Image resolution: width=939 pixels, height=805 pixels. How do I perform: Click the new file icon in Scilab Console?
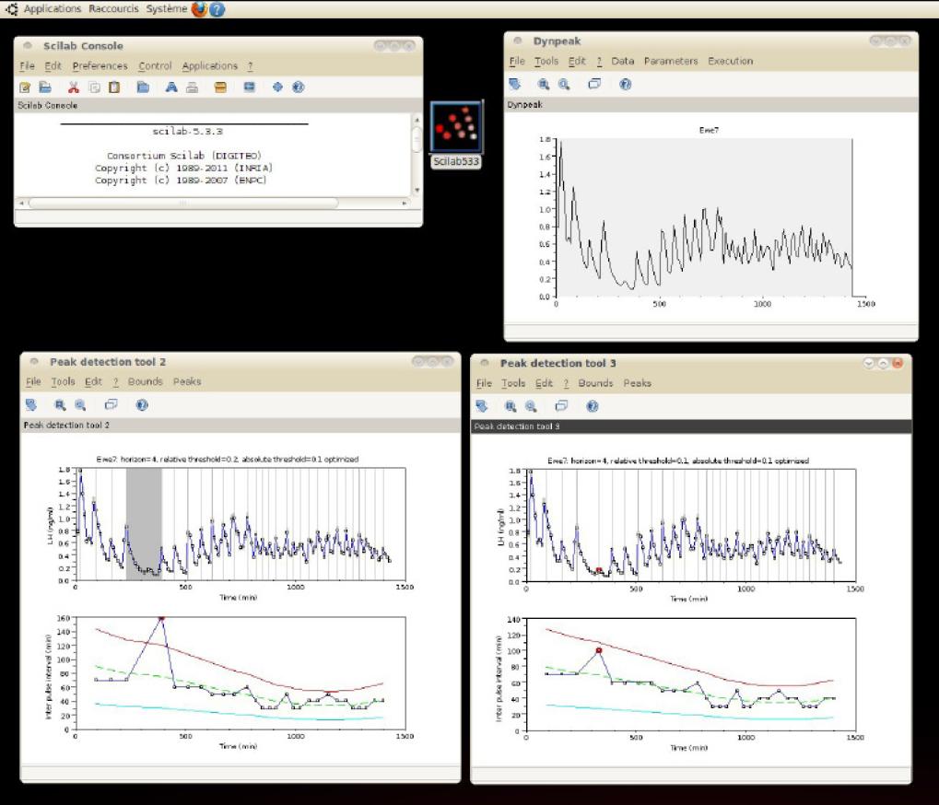click(x=25, y=87)
